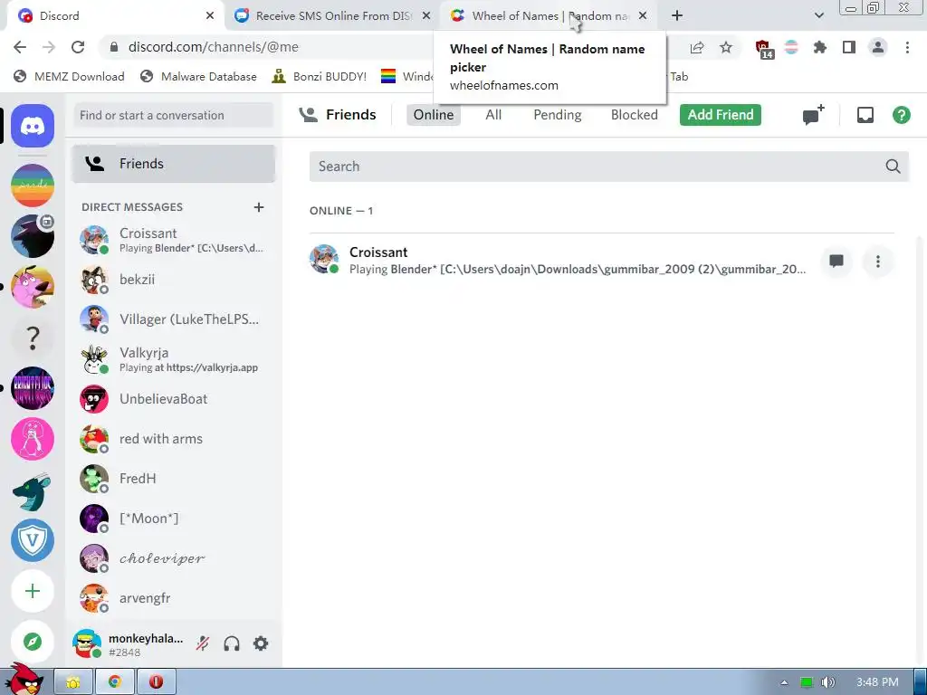
Task: Open the MEMZ Download bookmark
Action: point(69,76)
